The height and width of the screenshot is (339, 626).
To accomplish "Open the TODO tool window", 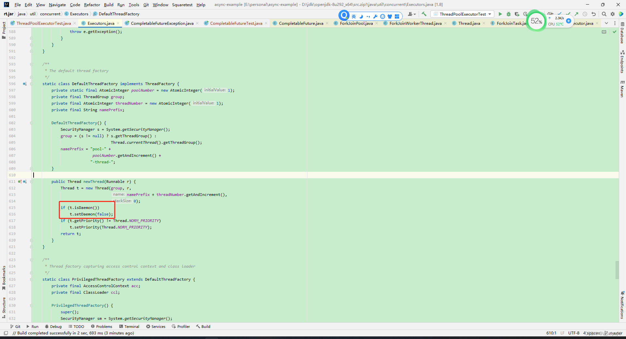I will 76,326.
